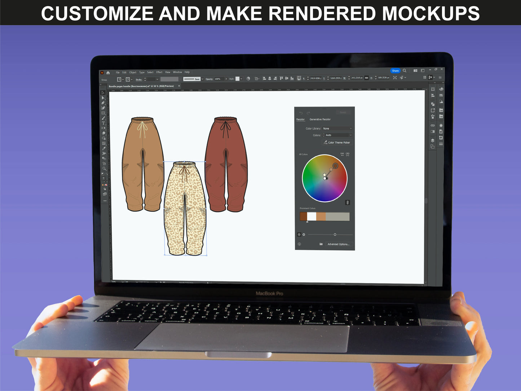Screen dimensions: 521x391
Task: Click the blue Share button
Action: (395, 71)
